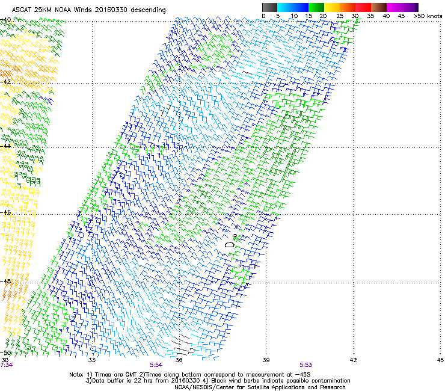Screen dimensions: 445x391
Task: Select the '25' label under the color bar
Action: (339, 16)
